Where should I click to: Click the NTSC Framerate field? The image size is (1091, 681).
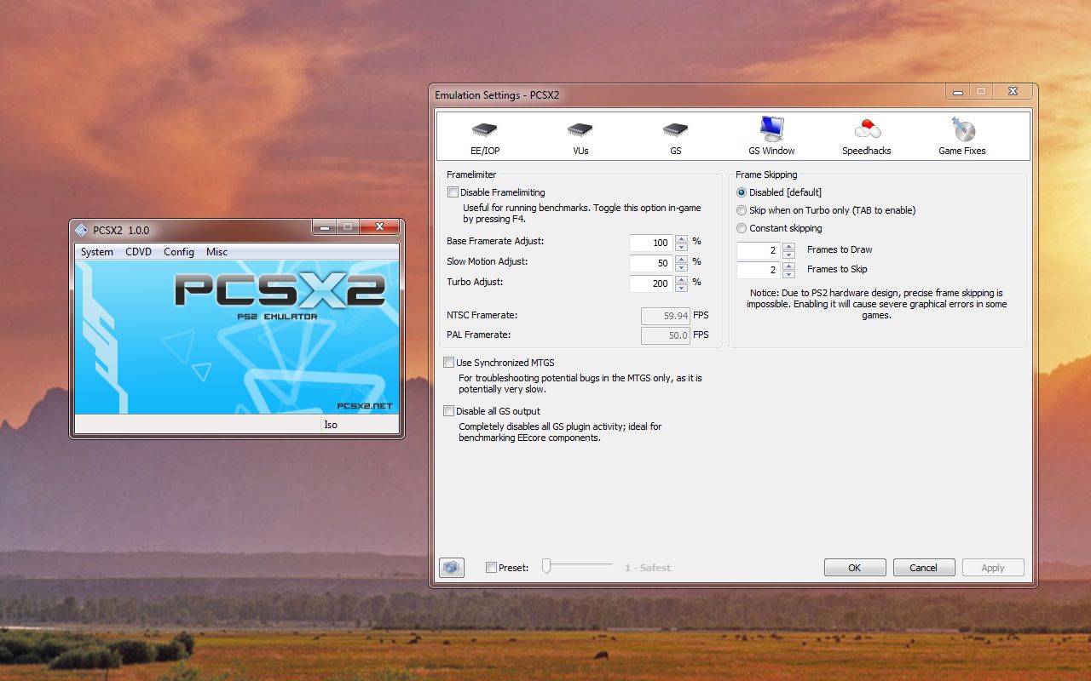tap(665, 316)
